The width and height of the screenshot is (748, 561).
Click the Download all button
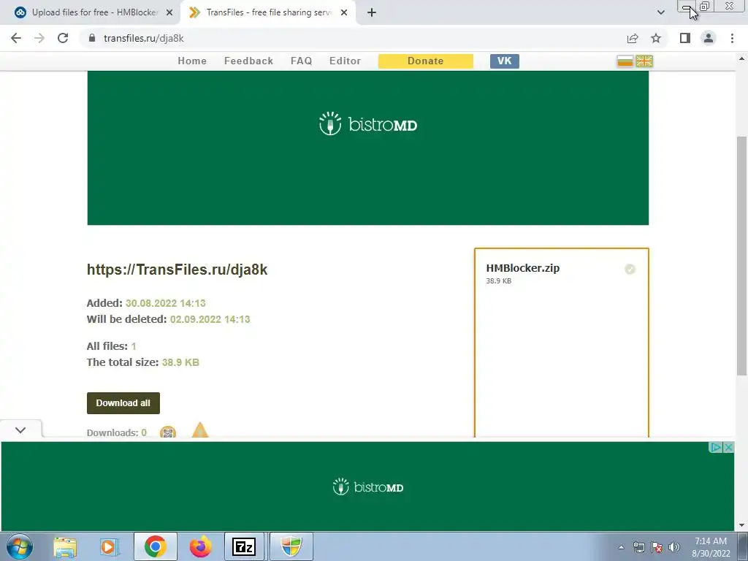point(123,403)
